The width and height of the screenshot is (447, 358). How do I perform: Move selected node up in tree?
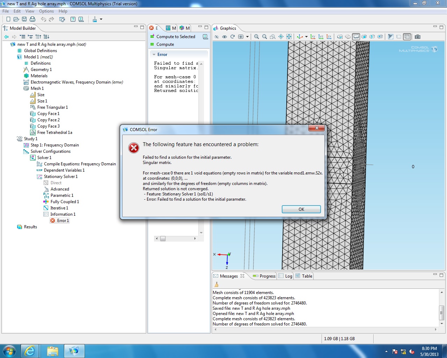tap(38, 37)
